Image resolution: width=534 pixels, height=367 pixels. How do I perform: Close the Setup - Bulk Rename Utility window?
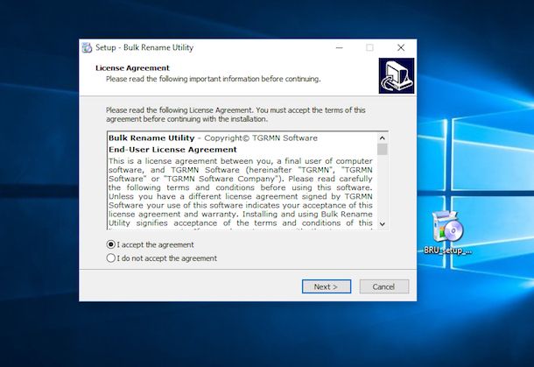401,47
